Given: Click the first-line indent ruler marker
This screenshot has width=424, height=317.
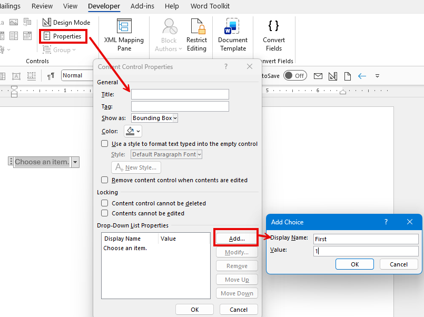Looking at the screenshot, I should [14, 88].
